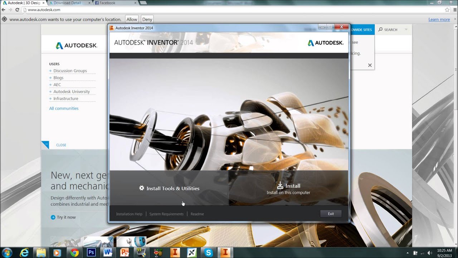Click the Exit button in installer

pyautogui.click(x=331, y=214)
